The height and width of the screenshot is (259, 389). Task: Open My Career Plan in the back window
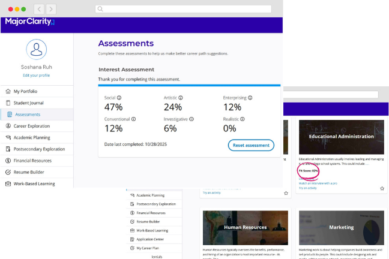[154, 248]
